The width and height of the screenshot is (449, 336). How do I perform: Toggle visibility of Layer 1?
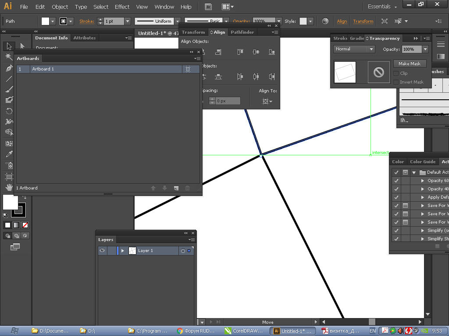(x=102, y=251)
